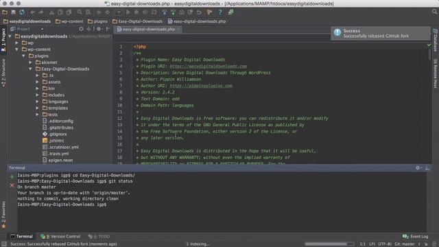439x247 pixels.
Task: Collapse the wp-content folder
Action: 16,49
